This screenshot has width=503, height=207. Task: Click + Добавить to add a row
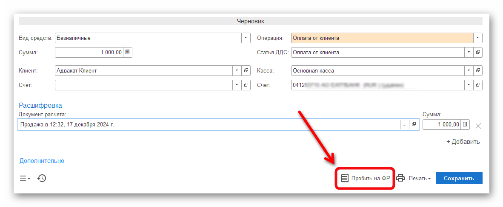pos(463,142)
